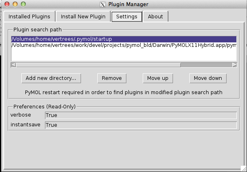Open the Install New Plugin tab
This screenshot has height=172, width=247.
(x=83, y=16)
